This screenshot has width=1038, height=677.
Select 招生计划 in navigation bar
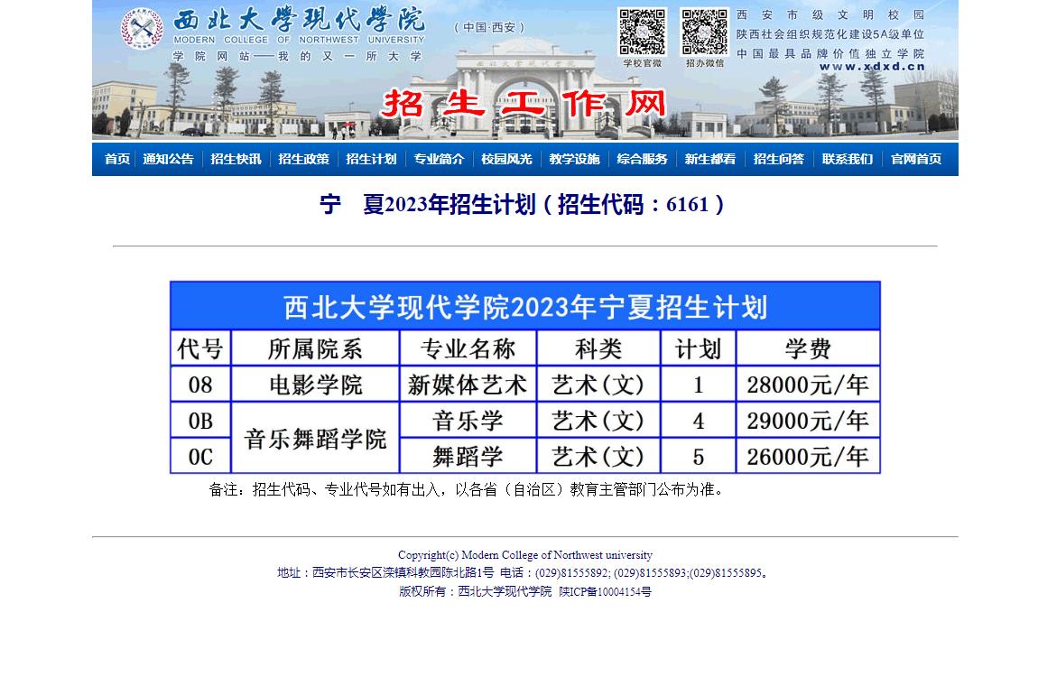371,159
